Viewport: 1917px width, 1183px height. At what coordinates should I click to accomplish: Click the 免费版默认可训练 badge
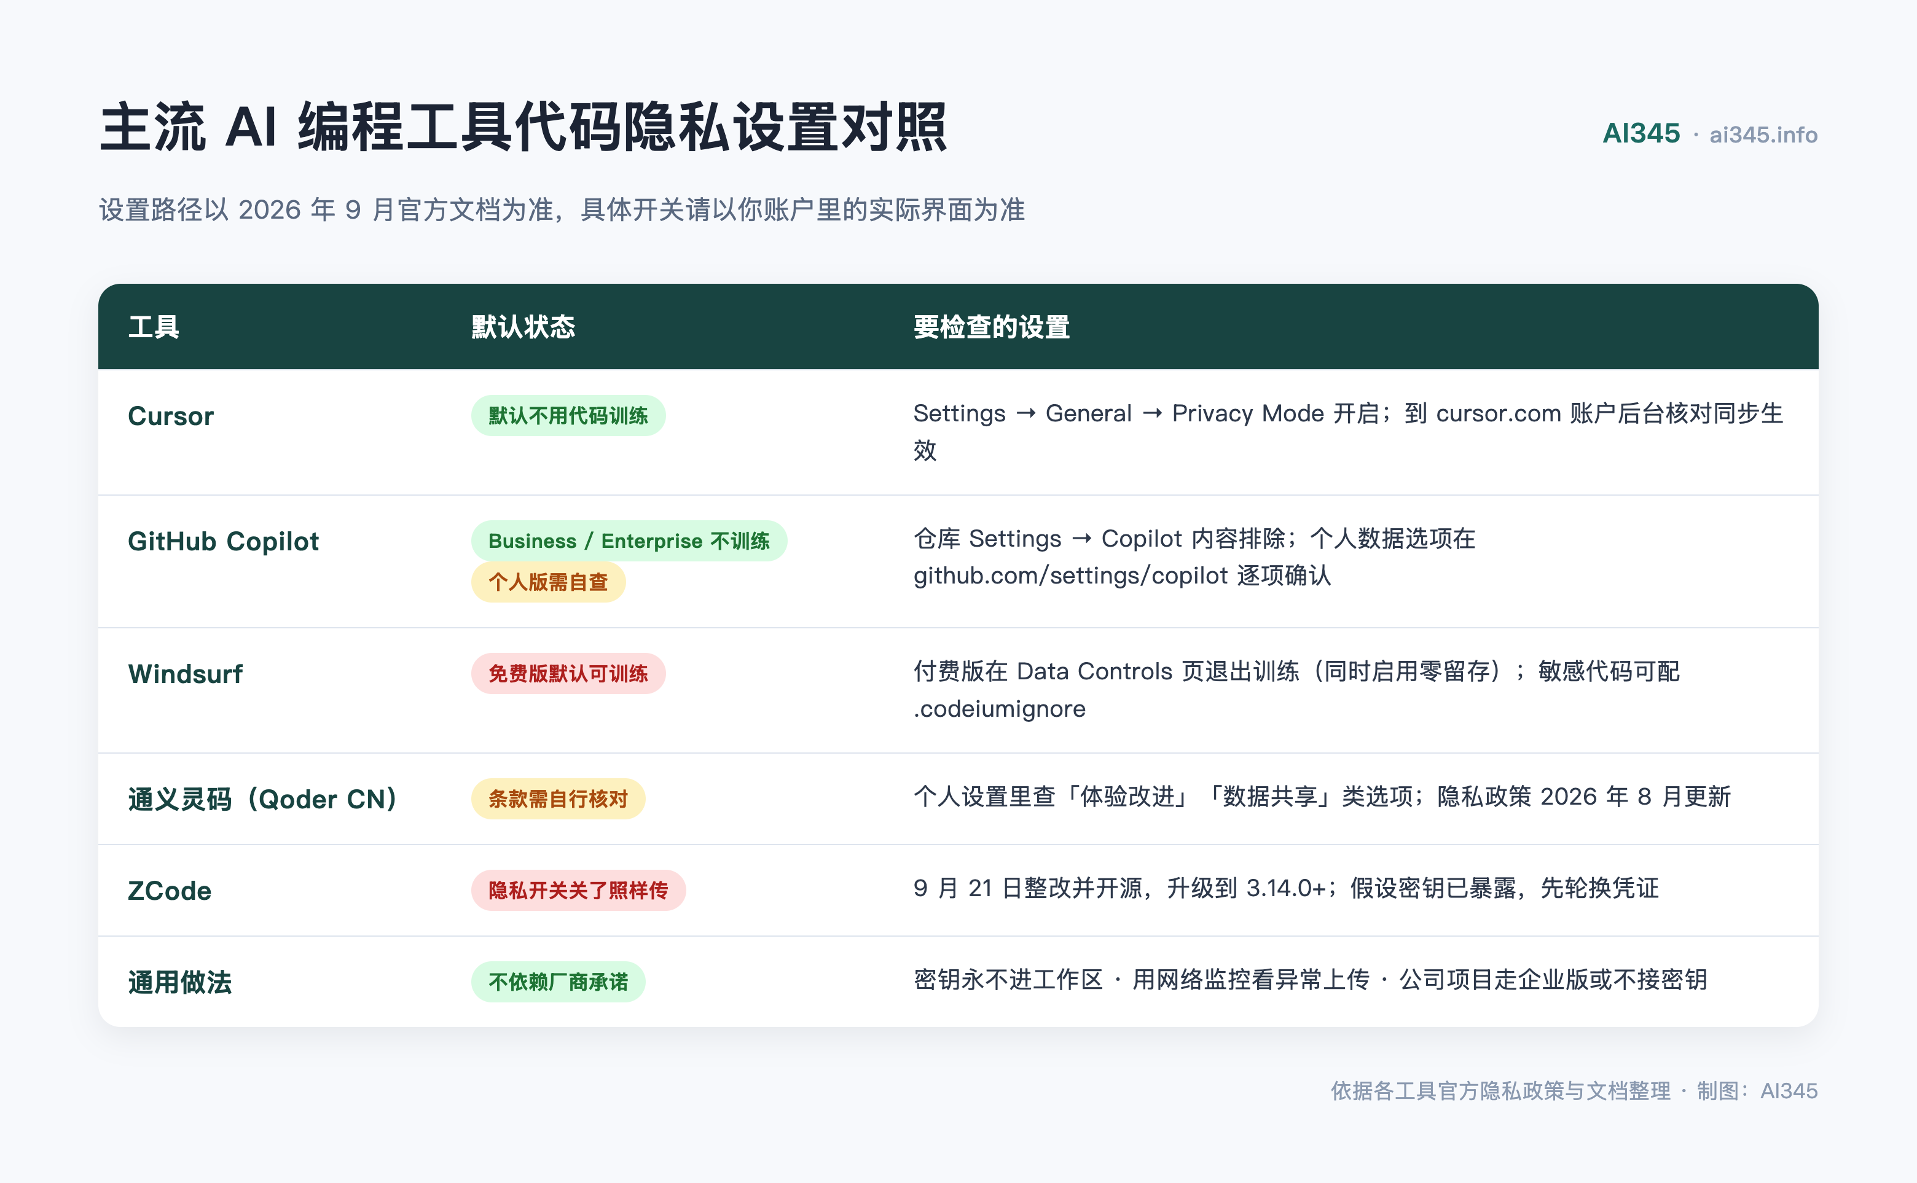tap(568, 674)
